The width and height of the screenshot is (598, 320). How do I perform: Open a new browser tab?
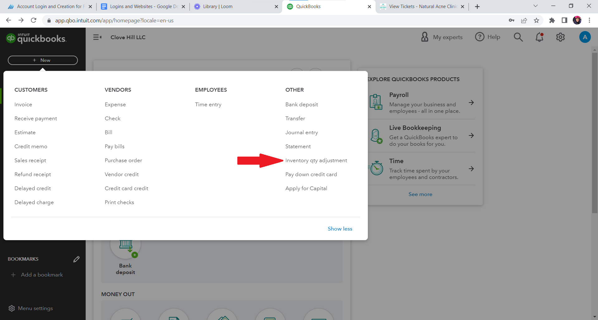(x=477, y=7)
